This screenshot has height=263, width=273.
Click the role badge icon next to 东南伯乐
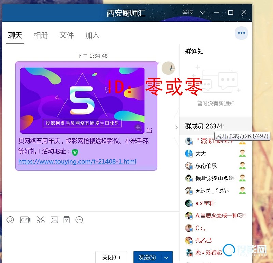click(x=242, y=166)
